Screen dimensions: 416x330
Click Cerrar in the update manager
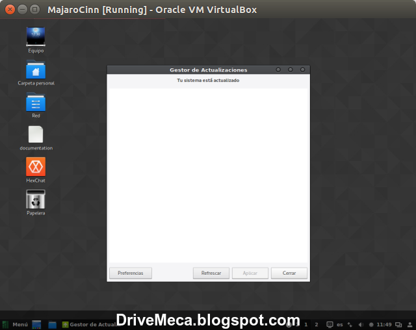pos(289,273)
